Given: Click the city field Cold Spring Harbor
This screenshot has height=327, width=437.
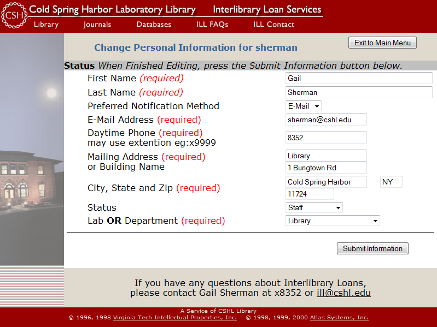Looking at the screenshot, I should [326, 182].
